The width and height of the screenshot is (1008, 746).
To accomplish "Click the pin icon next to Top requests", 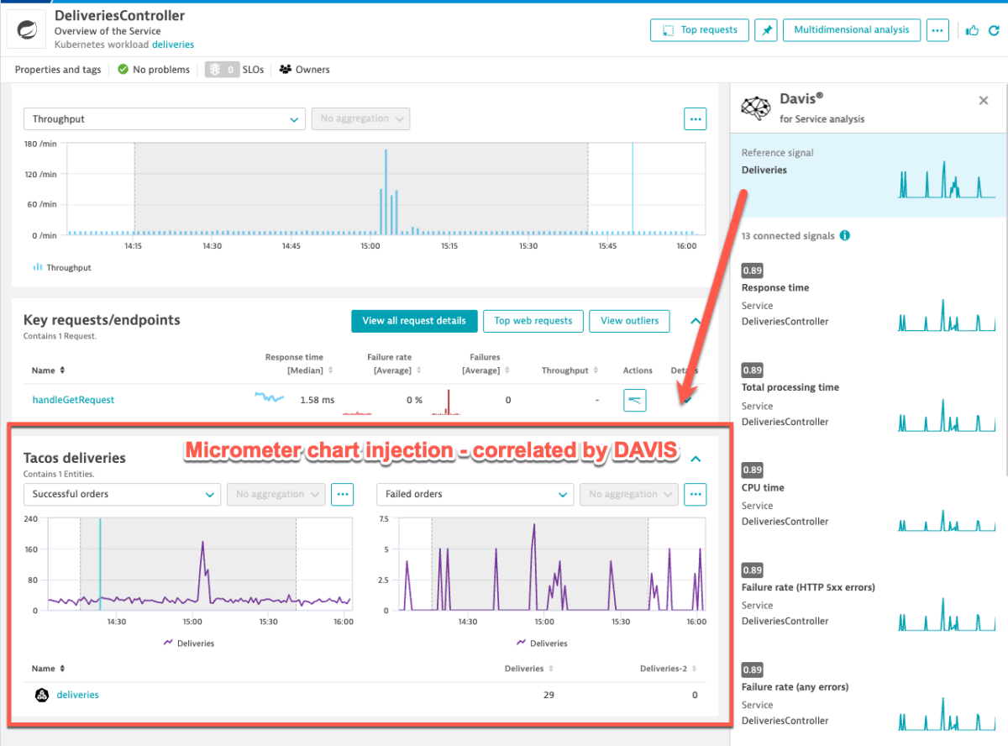I will 765,29.
